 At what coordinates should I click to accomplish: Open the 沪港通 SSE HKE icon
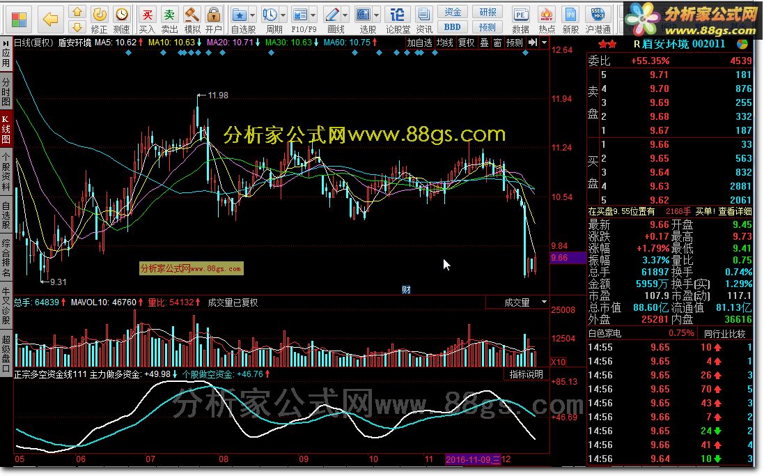point(598,15)
